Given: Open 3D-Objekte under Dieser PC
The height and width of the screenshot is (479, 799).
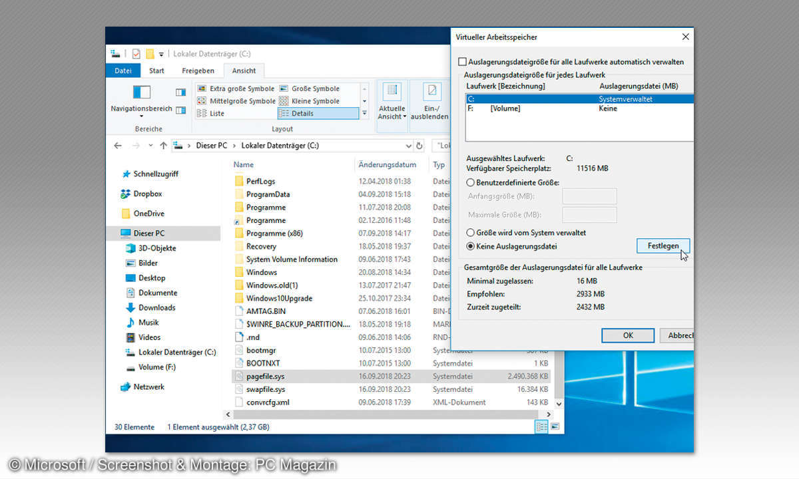Looking at the screenshot, I should [x=151, y=248].
